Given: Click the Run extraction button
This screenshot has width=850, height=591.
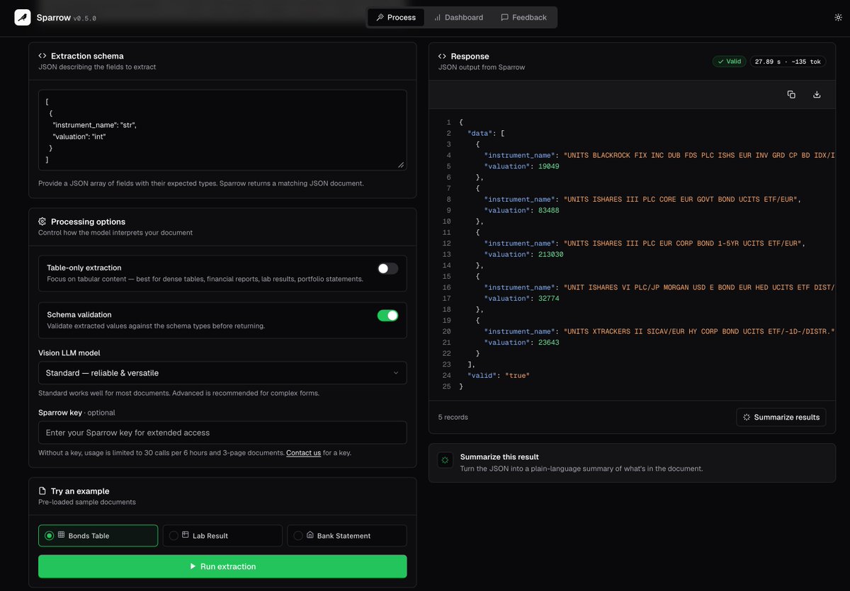Looking at the screenshot, I should pyautogui.click(x=222, y=566).
